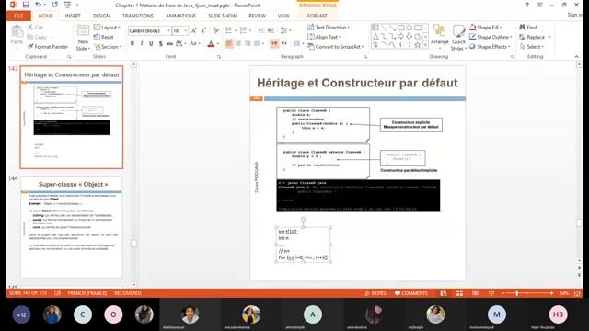Switch to the INSERT tab

pos(73,16)
